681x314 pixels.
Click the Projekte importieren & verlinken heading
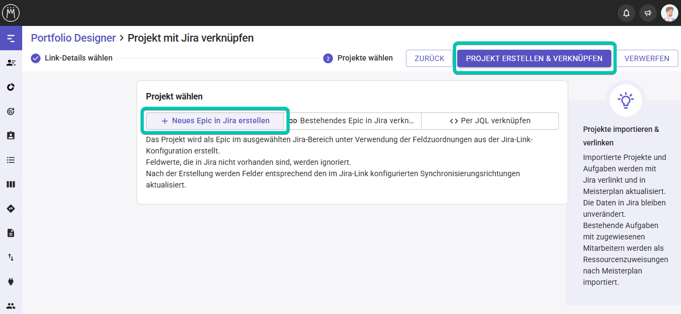pyautogui.click(x=621, y=136)
